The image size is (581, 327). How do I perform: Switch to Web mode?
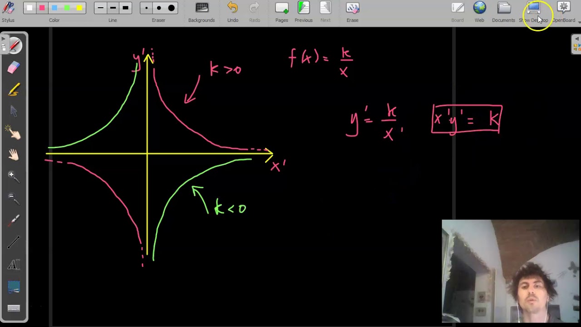(479, 12)
